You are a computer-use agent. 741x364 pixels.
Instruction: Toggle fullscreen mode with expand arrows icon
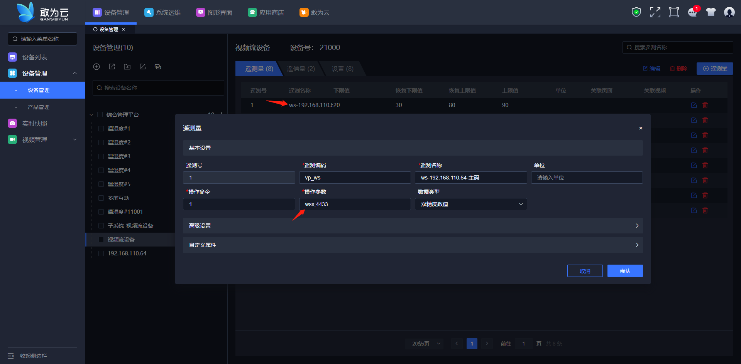click(655, 12)
